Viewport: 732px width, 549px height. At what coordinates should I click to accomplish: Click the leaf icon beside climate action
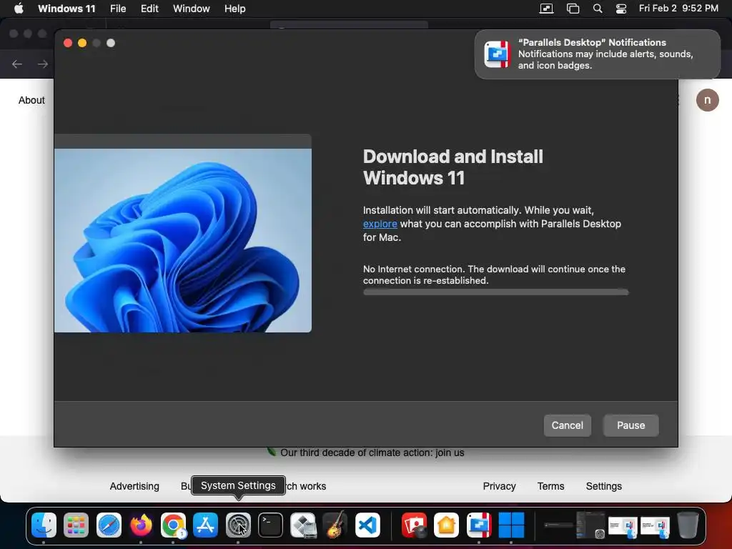[271, 452]
